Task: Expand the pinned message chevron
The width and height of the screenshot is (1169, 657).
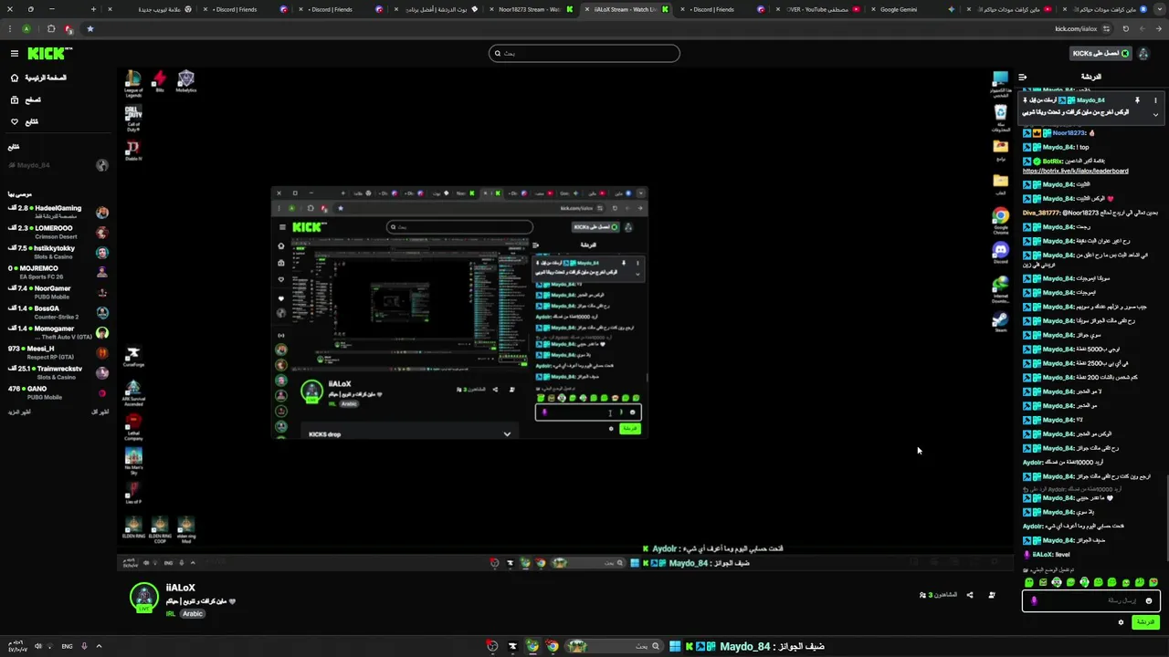Action: tap(1155, 115)
